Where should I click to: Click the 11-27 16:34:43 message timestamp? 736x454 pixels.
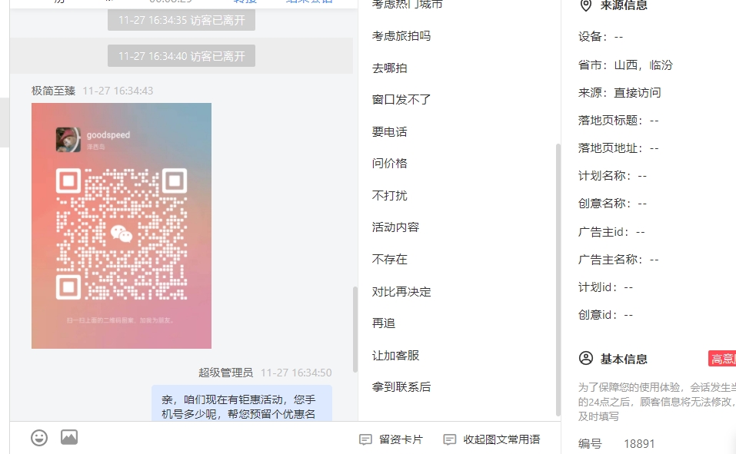118,91
